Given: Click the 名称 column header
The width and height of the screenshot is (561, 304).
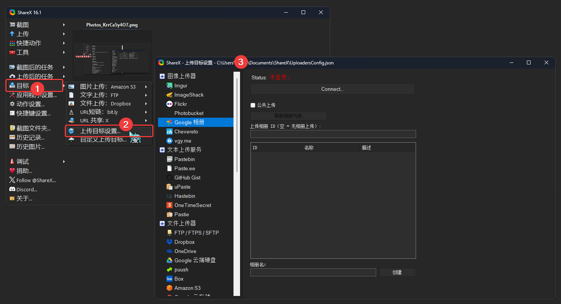Looking at the screenshot, I should (x=331, y=148).
